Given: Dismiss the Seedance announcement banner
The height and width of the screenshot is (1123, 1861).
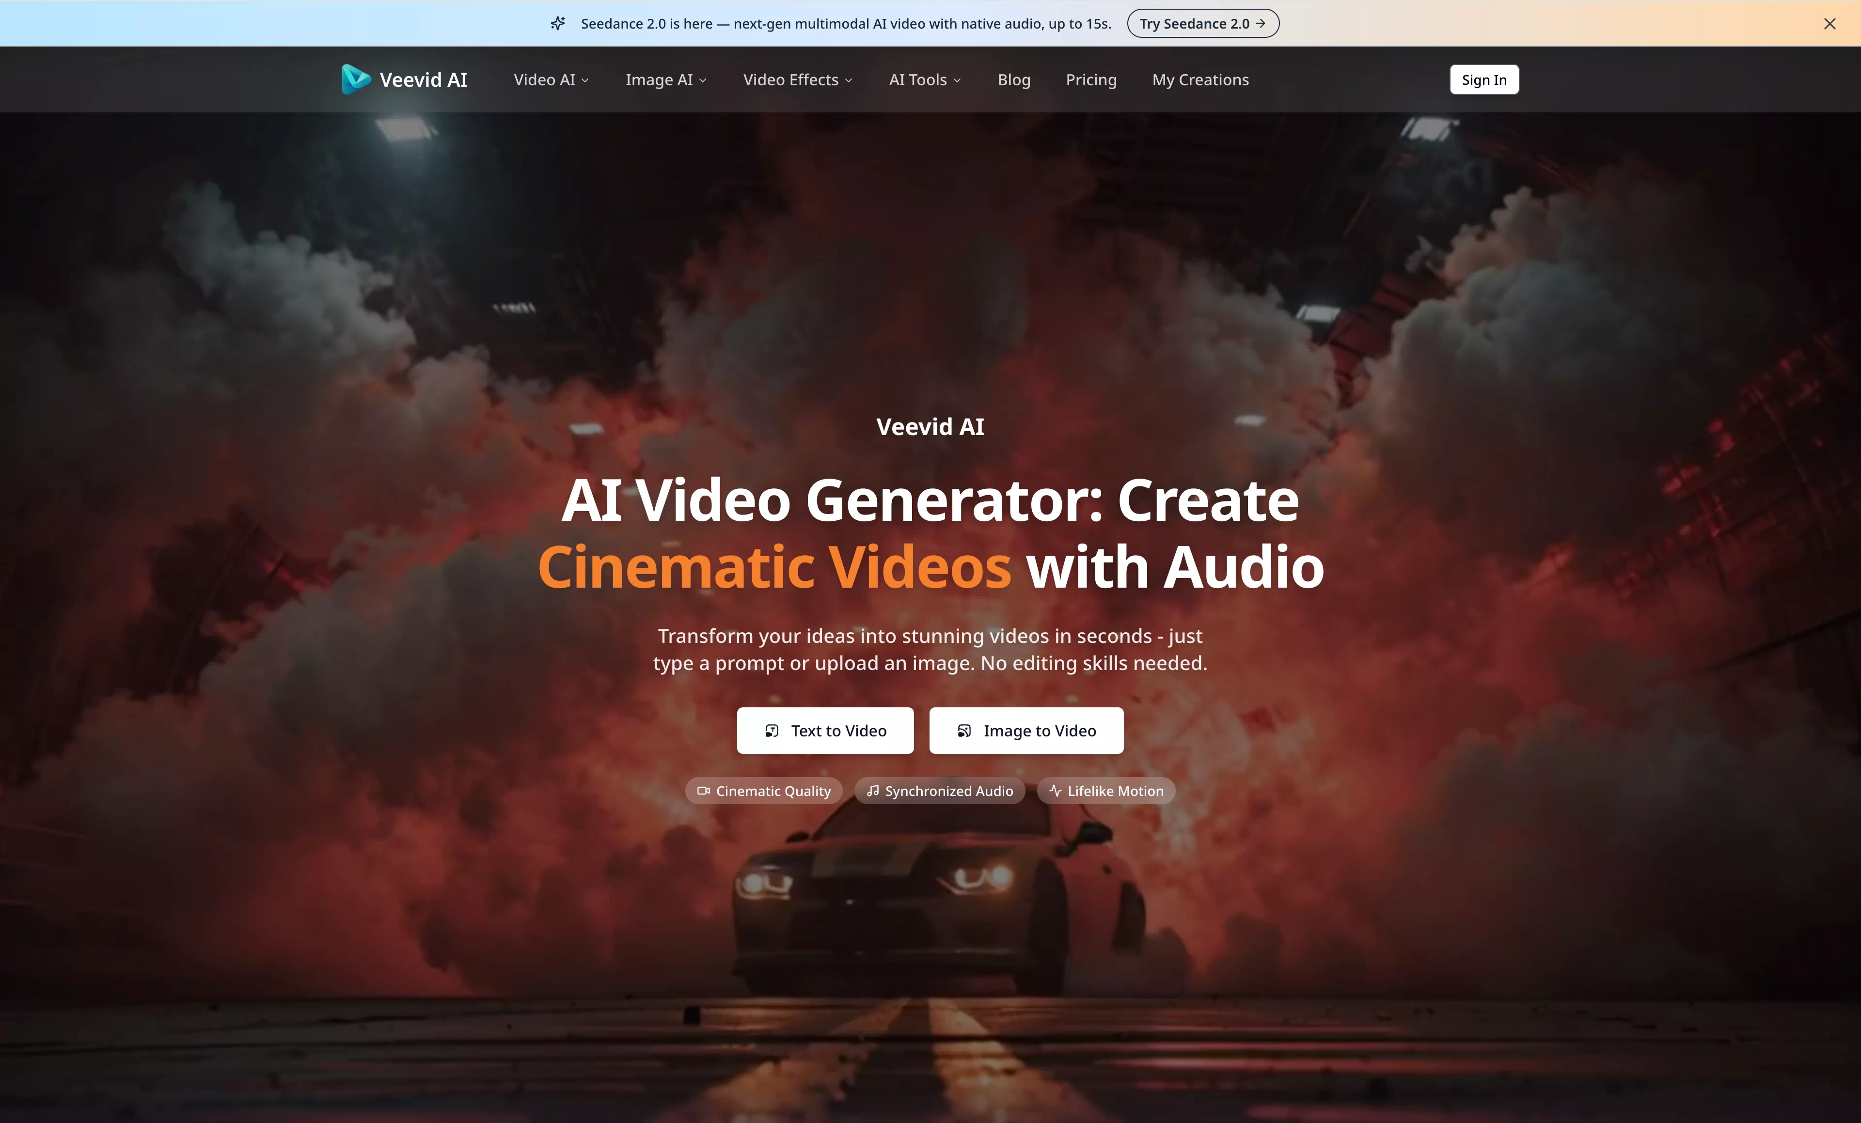Looking at the screenshot, I should coord(1829,23).
